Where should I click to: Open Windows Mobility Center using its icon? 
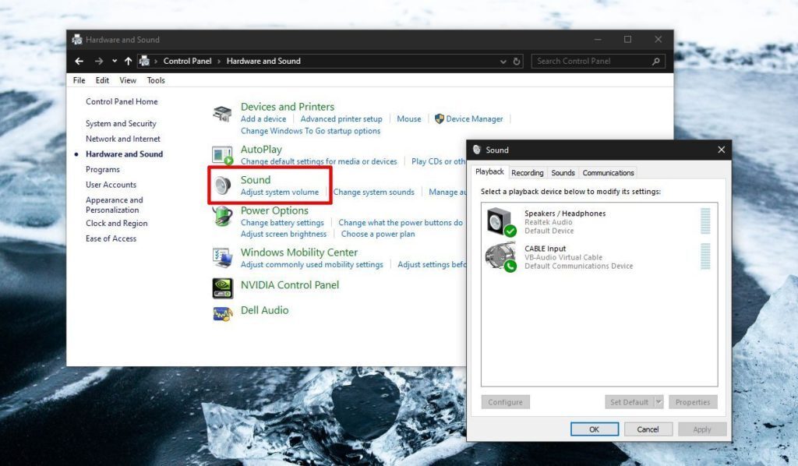coord(221,258)
